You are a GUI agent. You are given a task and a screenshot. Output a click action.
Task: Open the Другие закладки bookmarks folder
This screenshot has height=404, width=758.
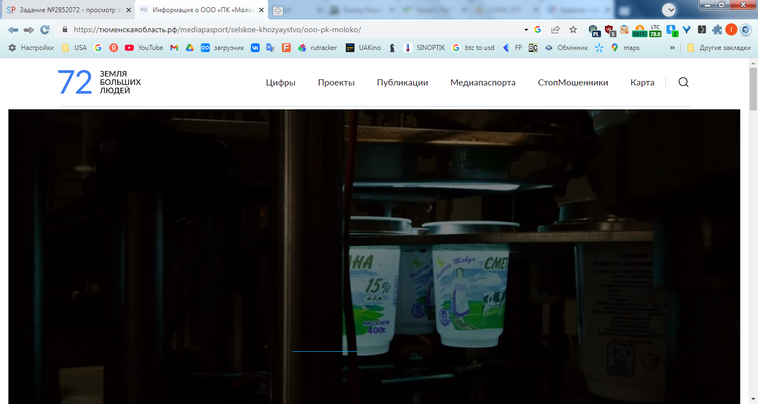point(719,48)
